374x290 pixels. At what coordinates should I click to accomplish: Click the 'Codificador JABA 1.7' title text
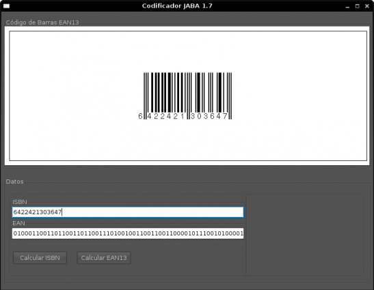click(177, 6)
